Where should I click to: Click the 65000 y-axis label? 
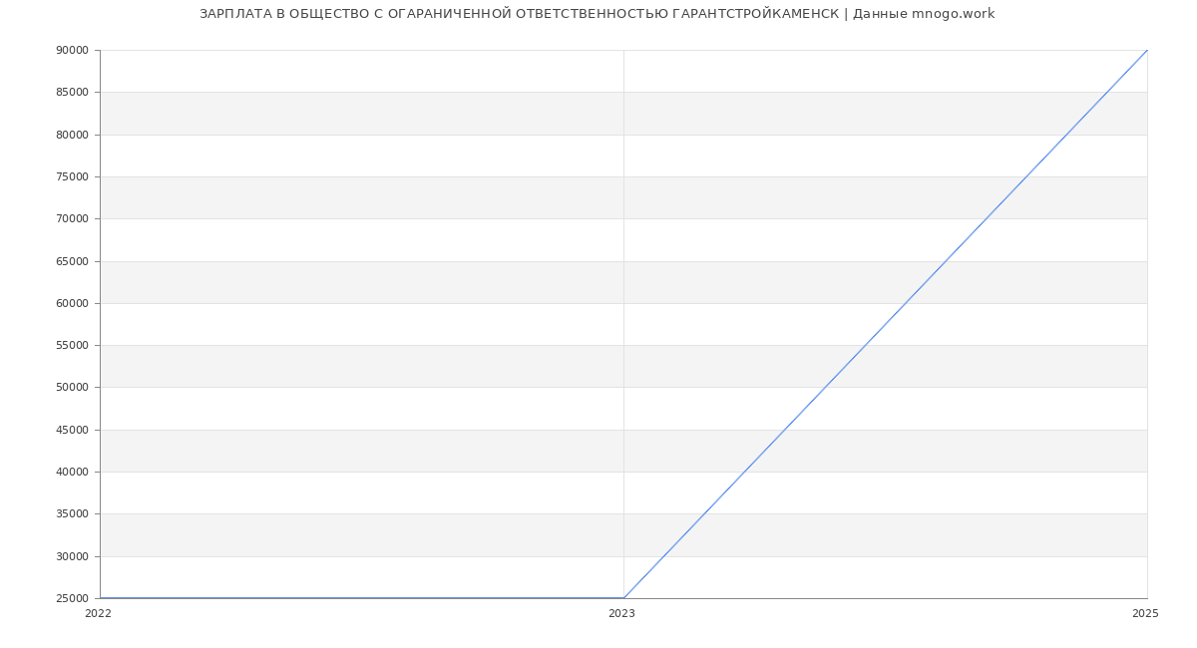point(72,261)
